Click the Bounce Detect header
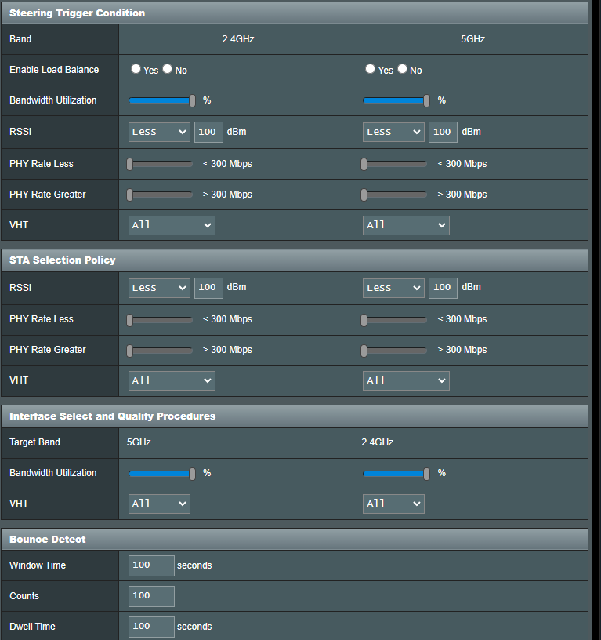 click(295, 539)
